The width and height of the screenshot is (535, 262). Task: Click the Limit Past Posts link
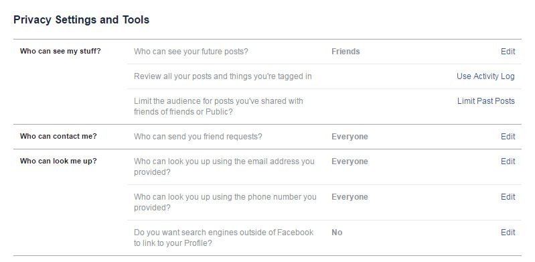[x=486, y=101]
